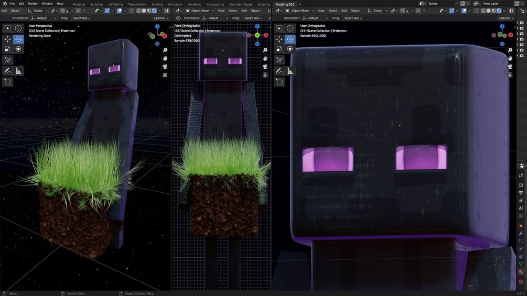Select the Rotate tool in left viewport
The image size is (527, 296).
pyautogui.click(x=18, y=39)
